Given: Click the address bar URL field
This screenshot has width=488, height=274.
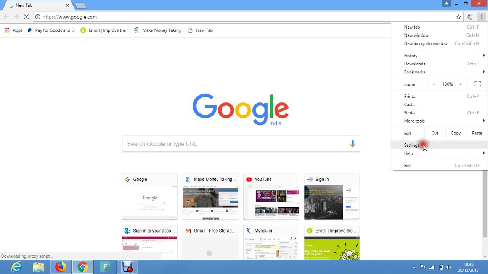Looking at the screenshot, I should (x=248, y=17).
